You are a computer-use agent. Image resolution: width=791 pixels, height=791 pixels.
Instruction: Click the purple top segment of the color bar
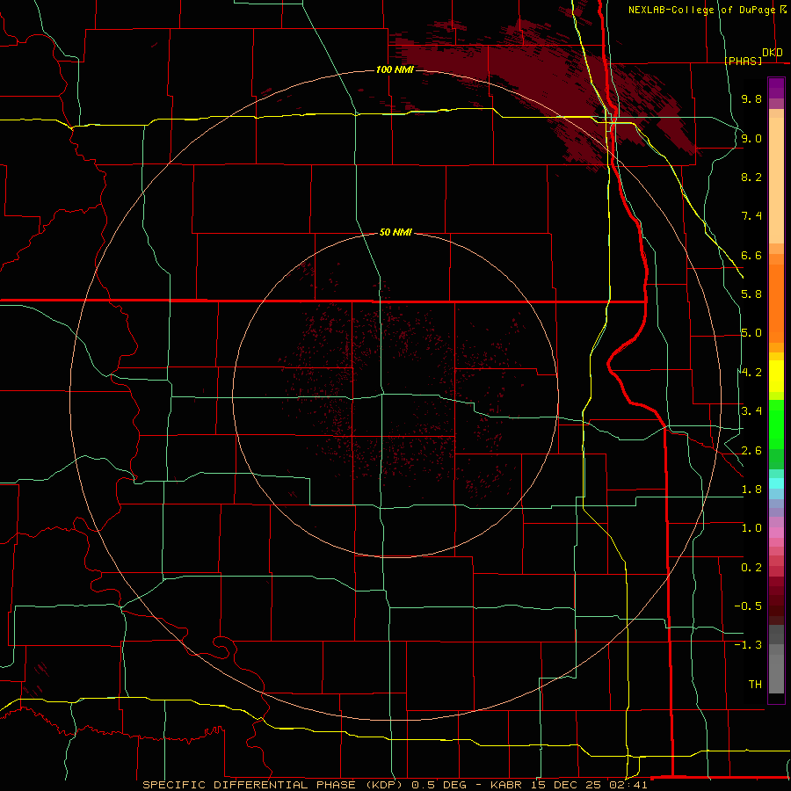[776, 88]
